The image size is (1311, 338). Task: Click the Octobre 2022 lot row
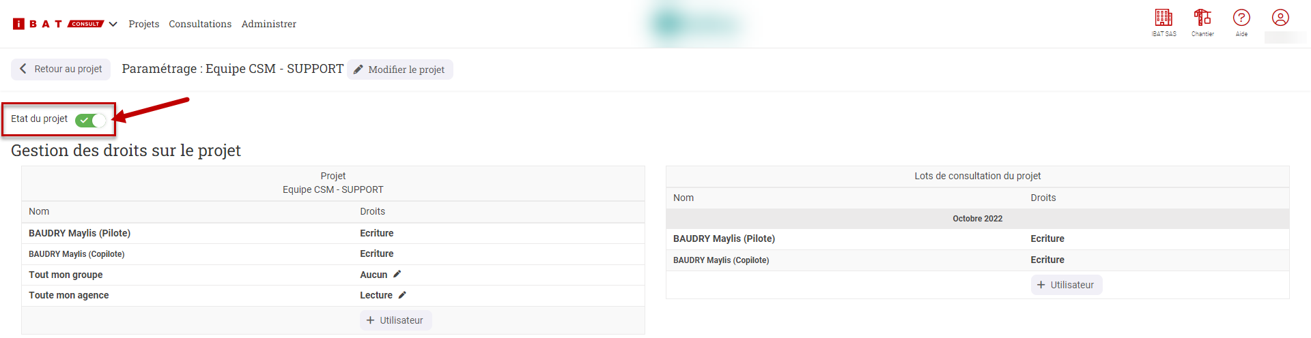977,219
